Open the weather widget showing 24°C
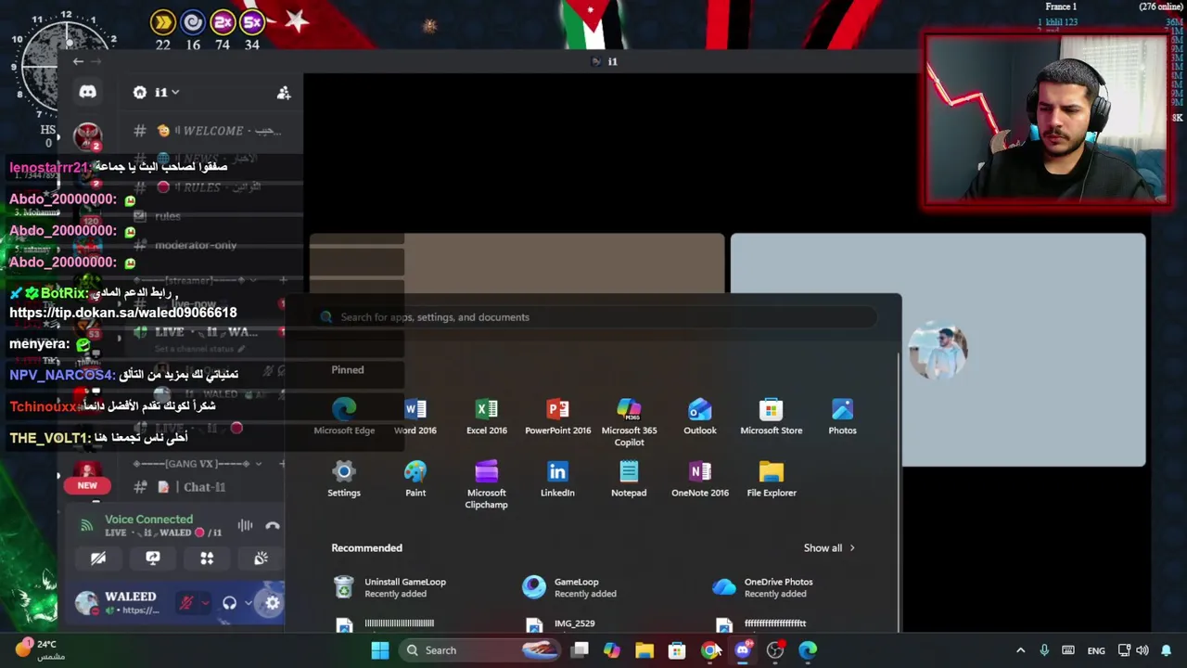 [x=39, y=649]
